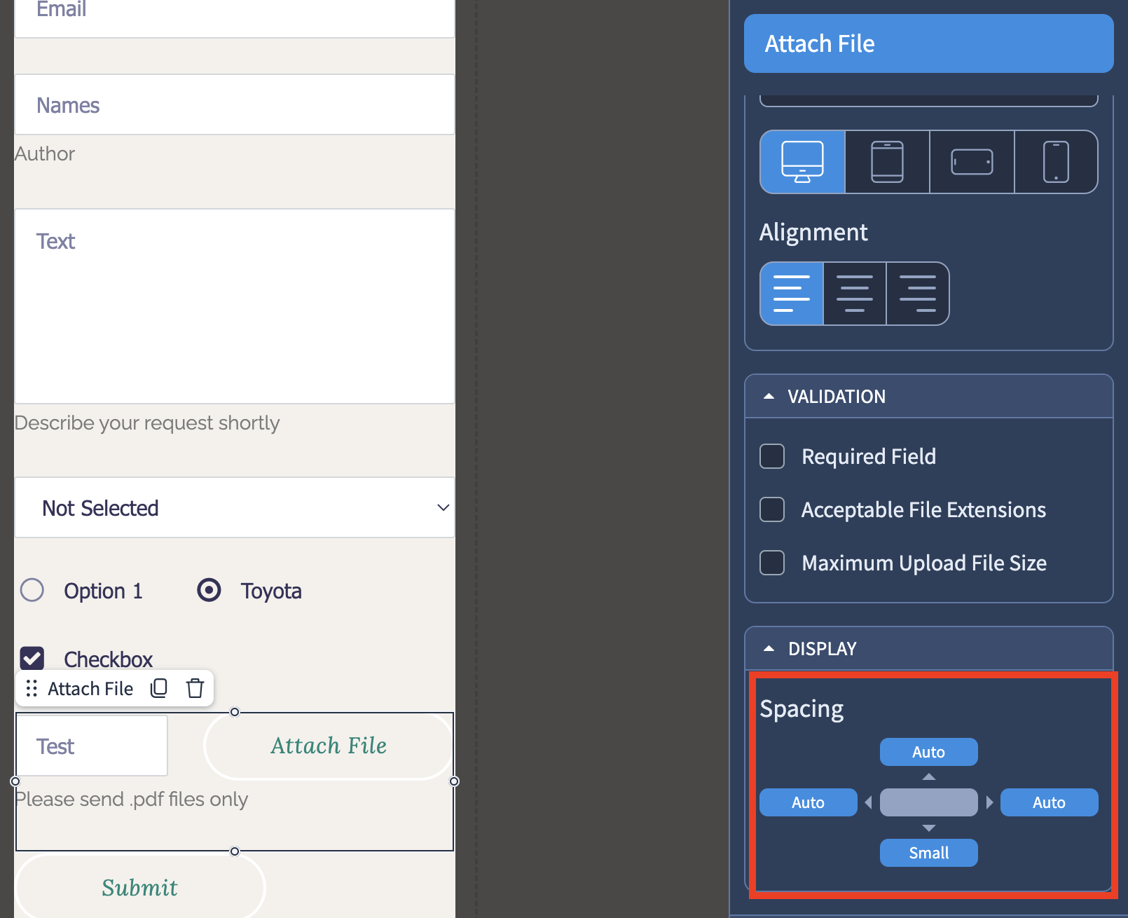Click the Spacing label
Screen dimensions: 1128x918
tap(802, 709)
